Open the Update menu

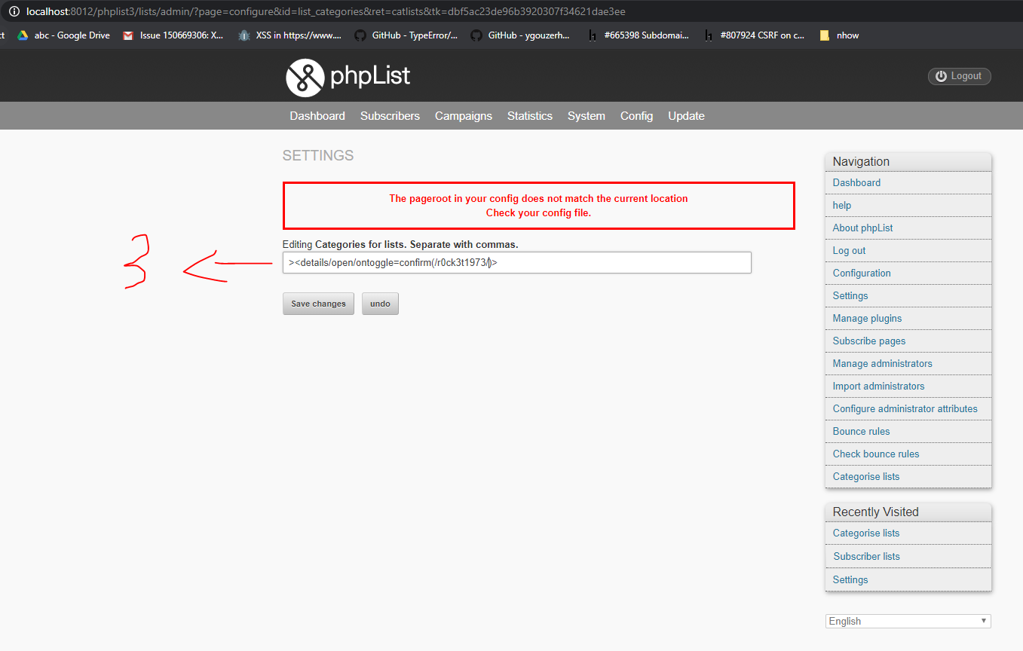[686, 116]
